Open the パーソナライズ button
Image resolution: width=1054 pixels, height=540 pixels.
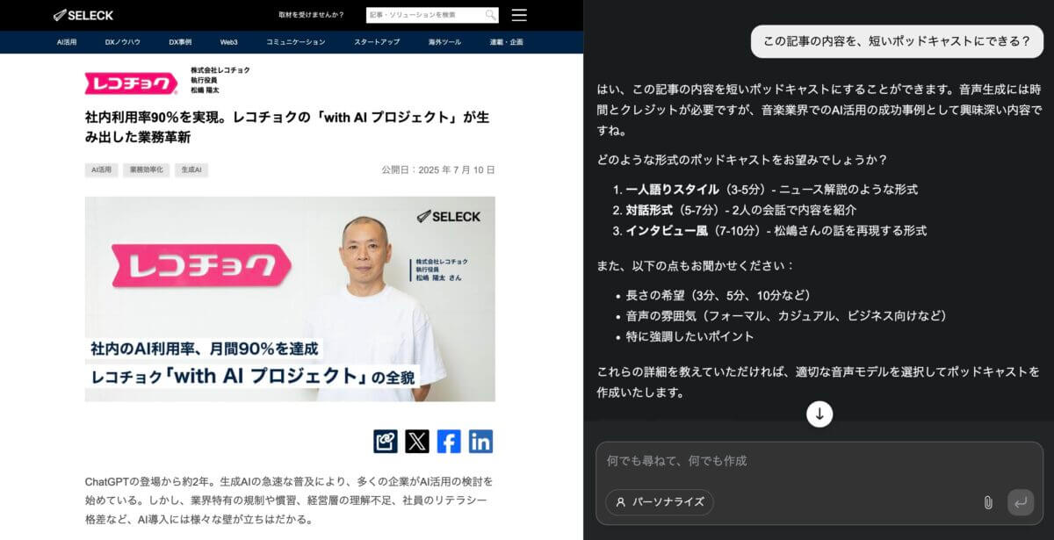(x=660, y=502)
